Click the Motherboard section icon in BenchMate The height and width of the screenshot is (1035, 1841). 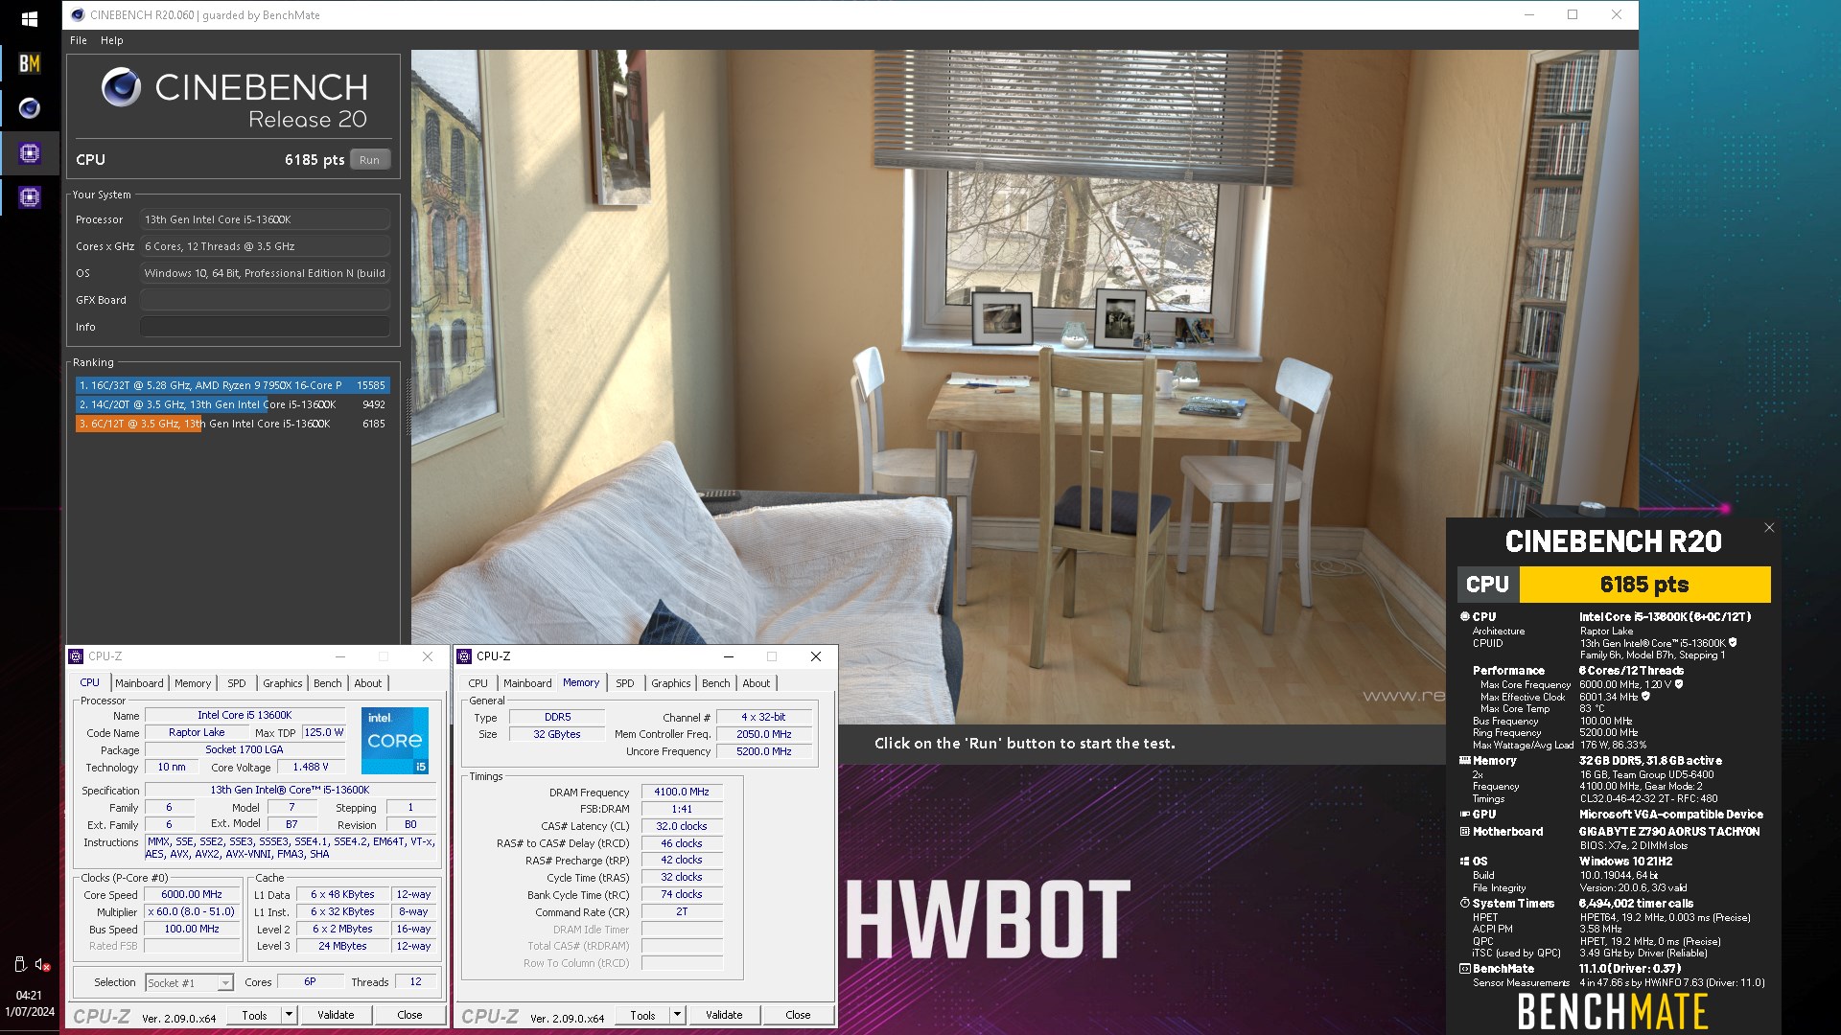(1464, 831)
